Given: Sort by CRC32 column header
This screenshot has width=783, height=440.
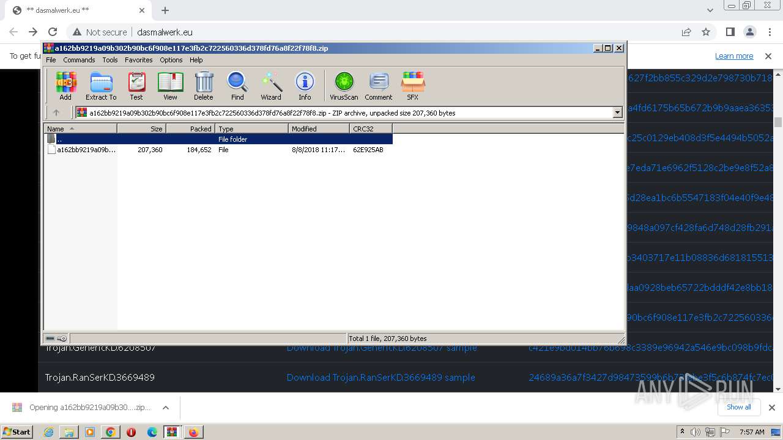Looking at the screenshot, I should click(x=371, y=128).
